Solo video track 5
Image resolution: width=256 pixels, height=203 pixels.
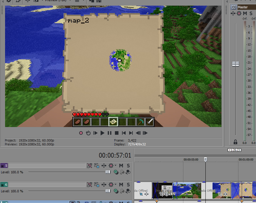click(x=128, y=166)
